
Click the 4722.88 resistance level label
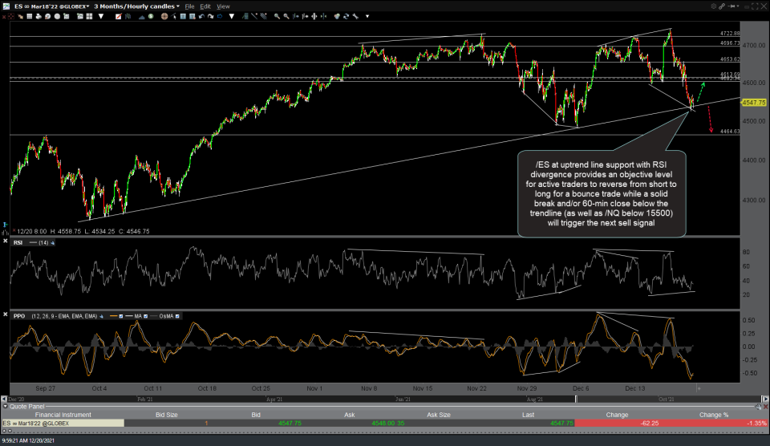730,34
